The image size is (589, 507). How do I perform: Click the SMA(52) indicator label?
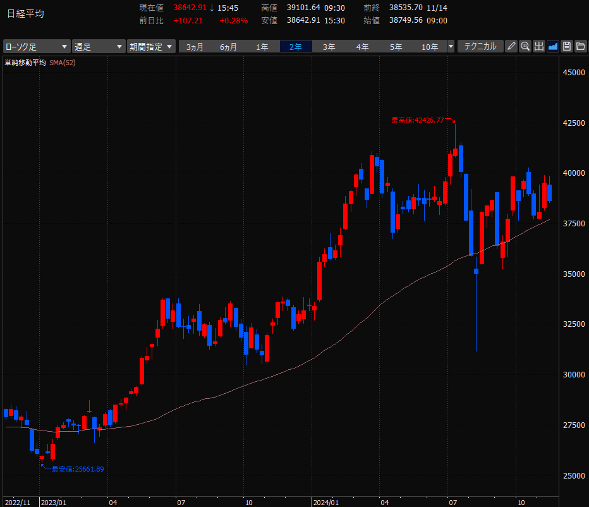63,63
